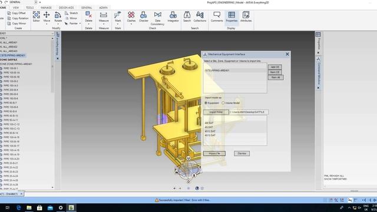Select ZONE SATFILE in Model Explorer
The width and height of the screenshot is (377, 212).
9,59
